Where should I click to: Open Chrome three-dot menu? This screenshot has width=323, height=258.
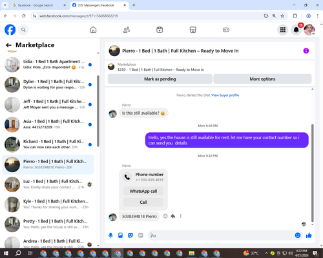[318, 16]
